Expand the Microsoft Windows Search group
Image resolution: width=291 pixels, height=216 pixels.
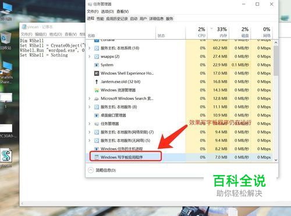[x=90, y=99]
